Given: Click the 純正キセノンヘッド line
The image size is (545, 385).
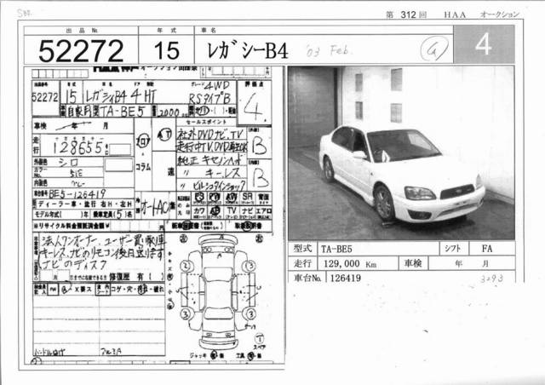Looking at the screenshot, I should click(211, 160).
